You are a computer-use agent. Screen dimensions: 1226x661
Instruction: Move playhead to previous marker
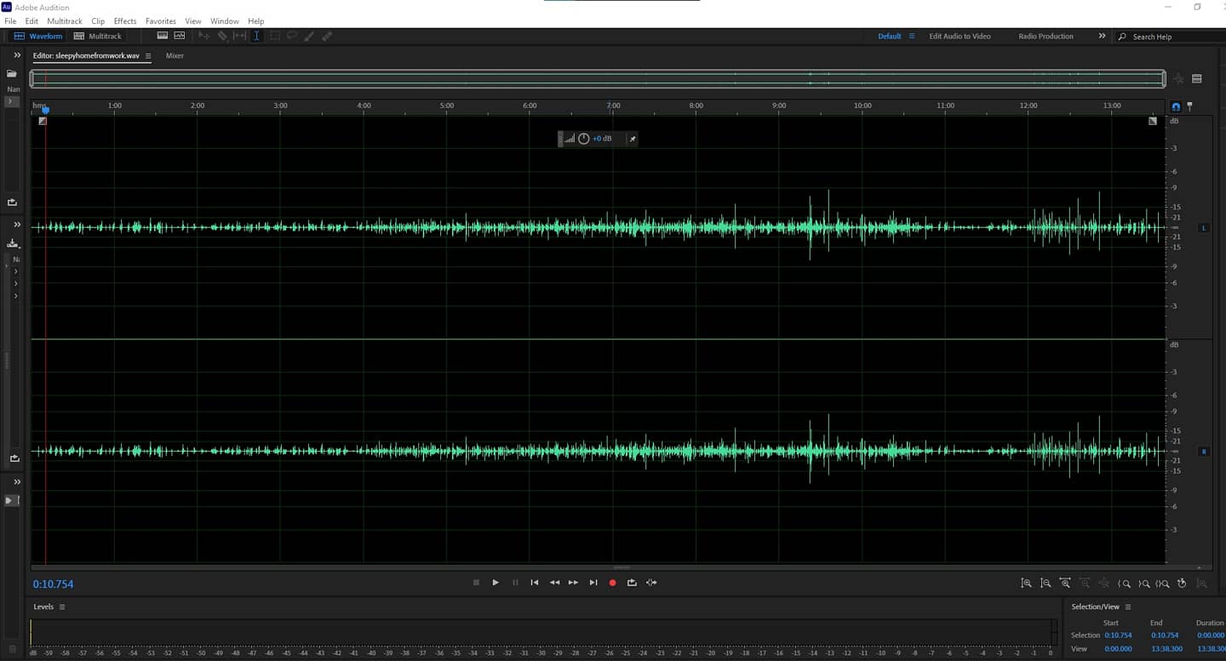[535, 583]
